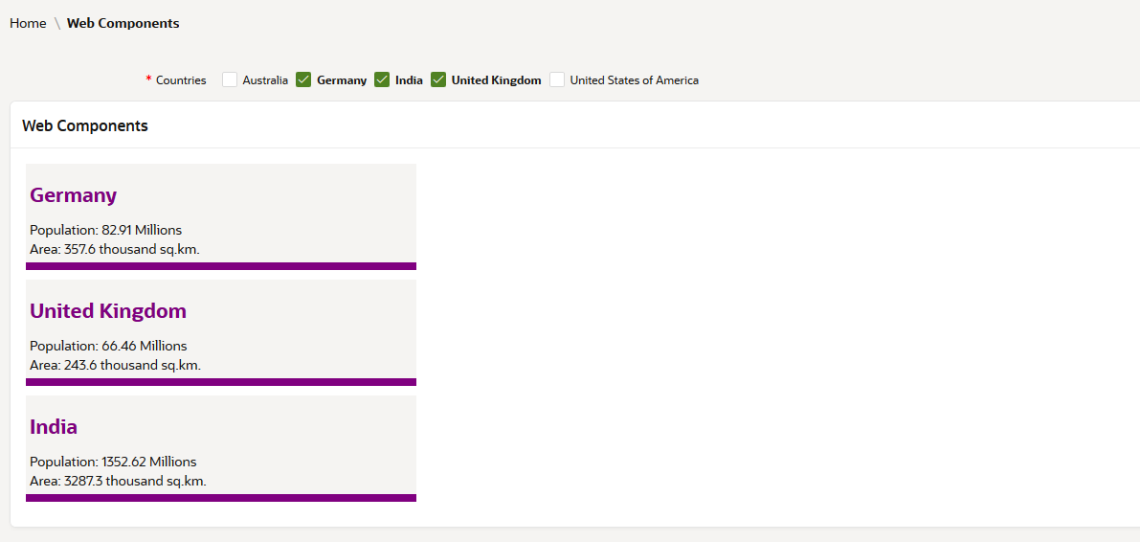The width and height of the screenshot is (1140, 542).
Task: Click the United Kingdom card heading
Action: point(108,310)
